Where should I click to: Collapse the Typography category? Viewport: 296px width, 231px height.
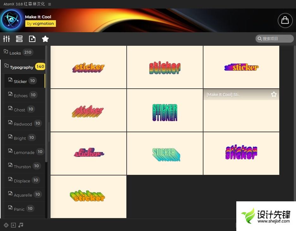(21, 67)
